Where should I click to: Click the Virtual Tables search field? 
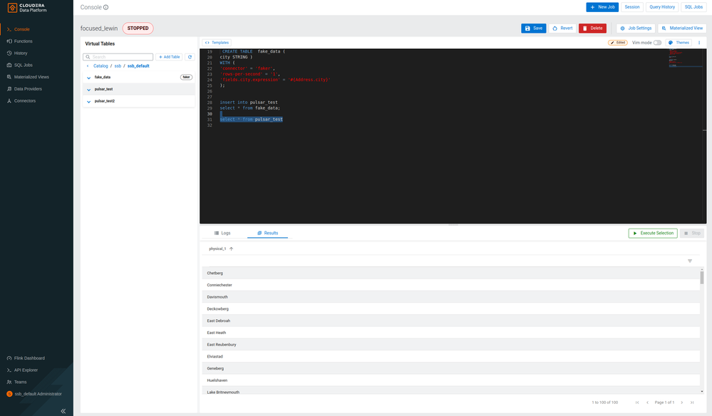[118, 57]
